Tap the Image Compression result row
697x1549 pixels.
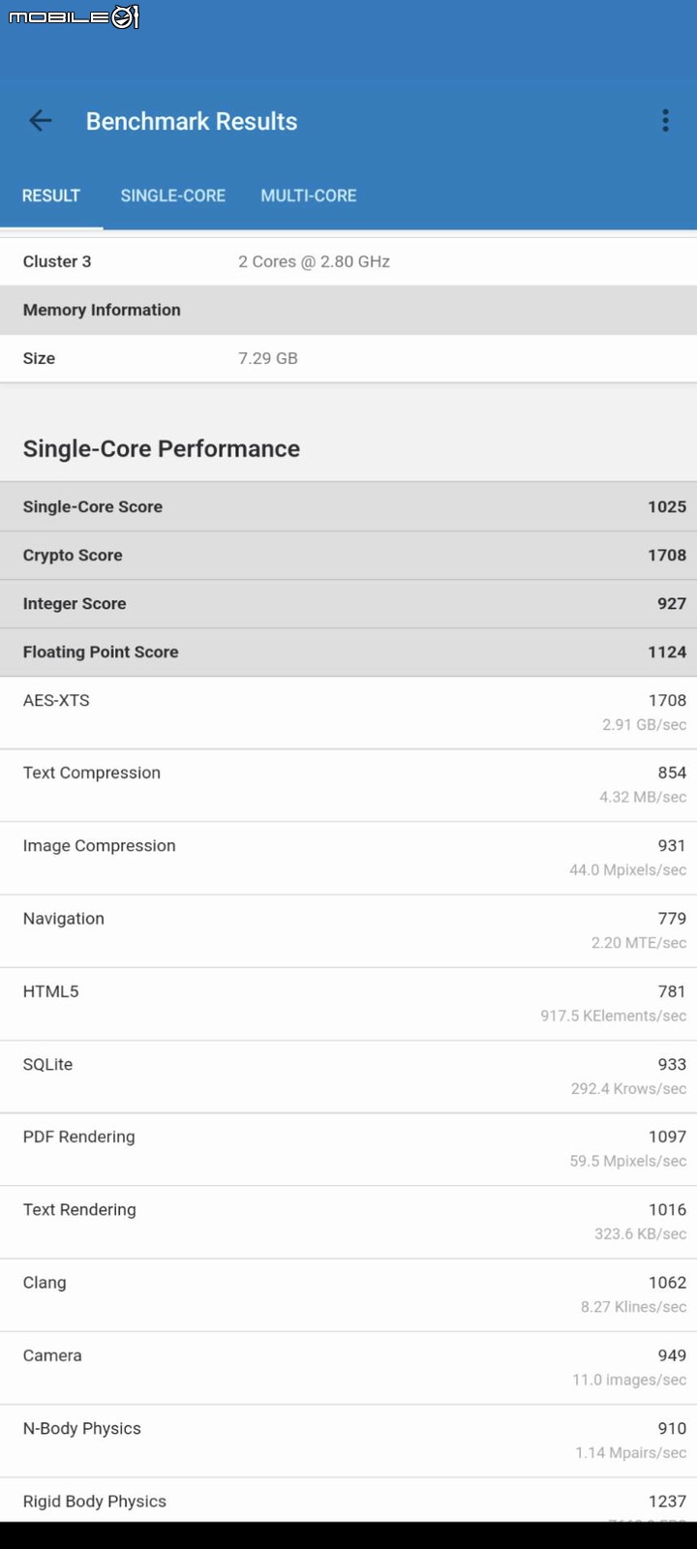348,858
